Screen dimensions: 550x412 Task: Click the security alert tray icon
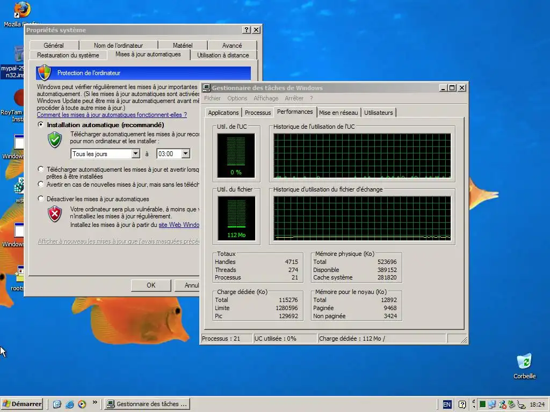(x=502, y=404)
